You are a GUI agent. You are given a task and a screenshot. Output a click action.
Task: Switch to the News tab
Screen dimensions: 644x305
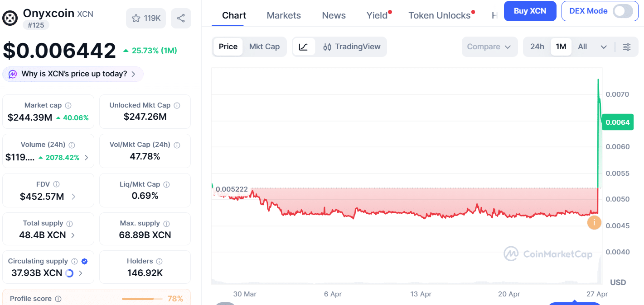[334, 15]
